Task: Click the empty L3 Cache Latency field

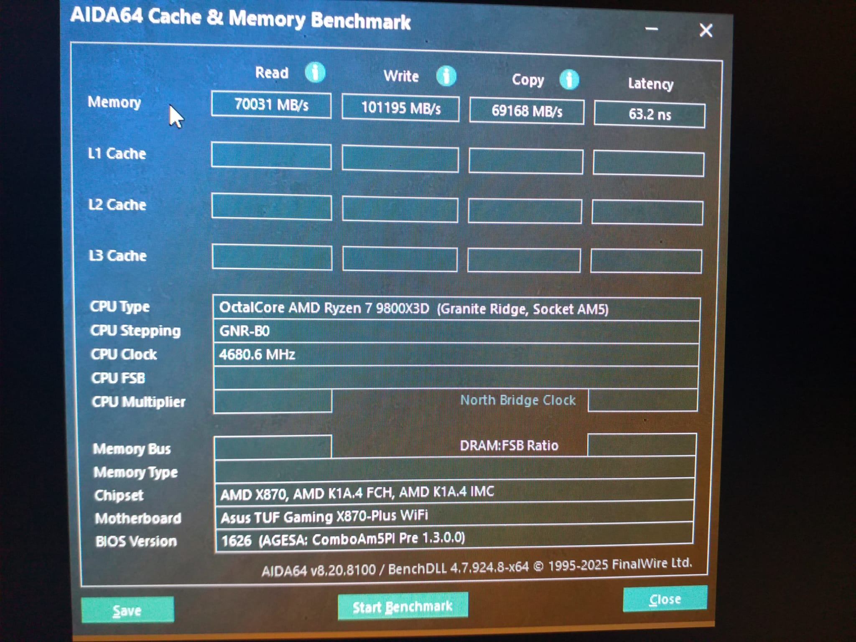Action: [x=646, y=262]
